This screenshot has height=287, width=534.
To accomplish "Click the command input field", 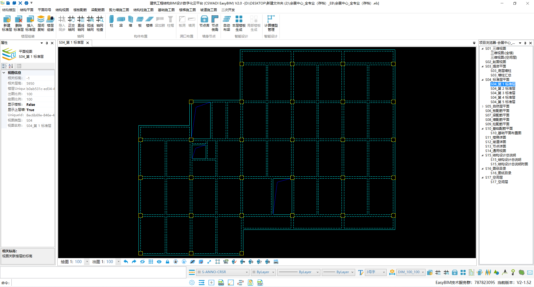I will tap(97, 283).
